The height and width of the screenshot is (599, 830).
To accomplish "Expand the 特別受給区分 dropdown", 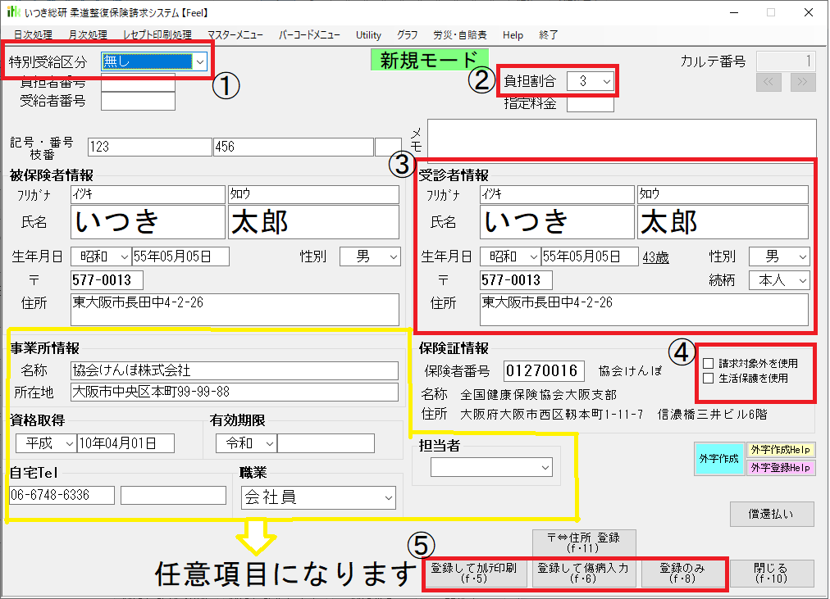I will [x=199, y=61].
